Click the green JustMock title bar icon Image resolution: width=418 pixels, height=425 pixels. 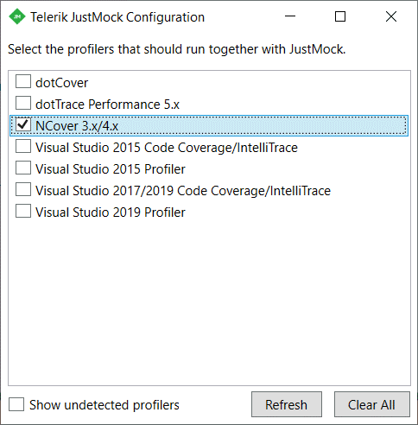pos(17,16)
